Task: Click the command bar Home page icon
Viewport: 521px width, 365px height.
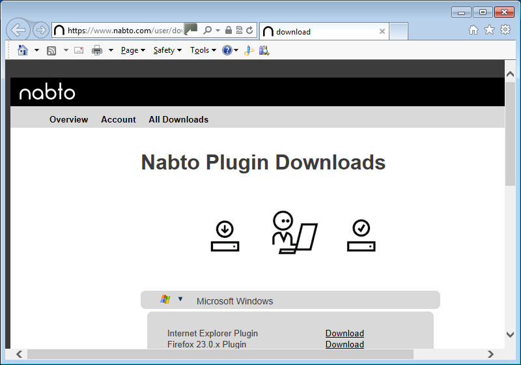Action: click(x=23, y=50)
